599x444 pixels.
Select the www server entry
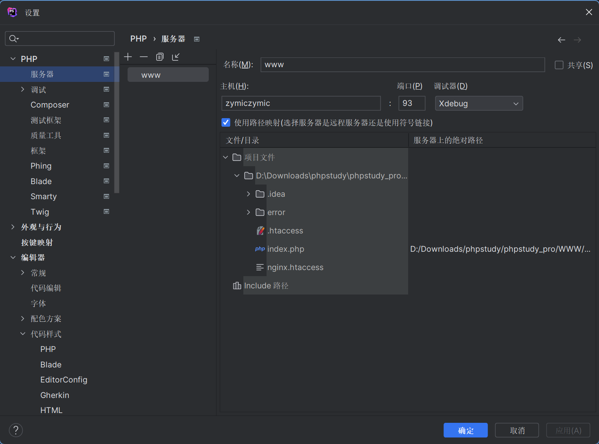click(x=168, y=75)
